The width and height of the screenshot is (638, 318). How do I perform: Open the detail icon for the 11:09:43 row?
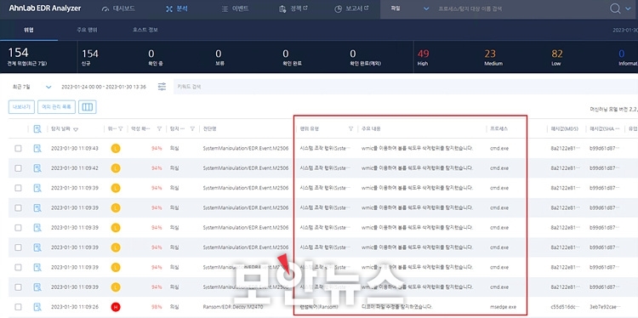pos(37,149)
